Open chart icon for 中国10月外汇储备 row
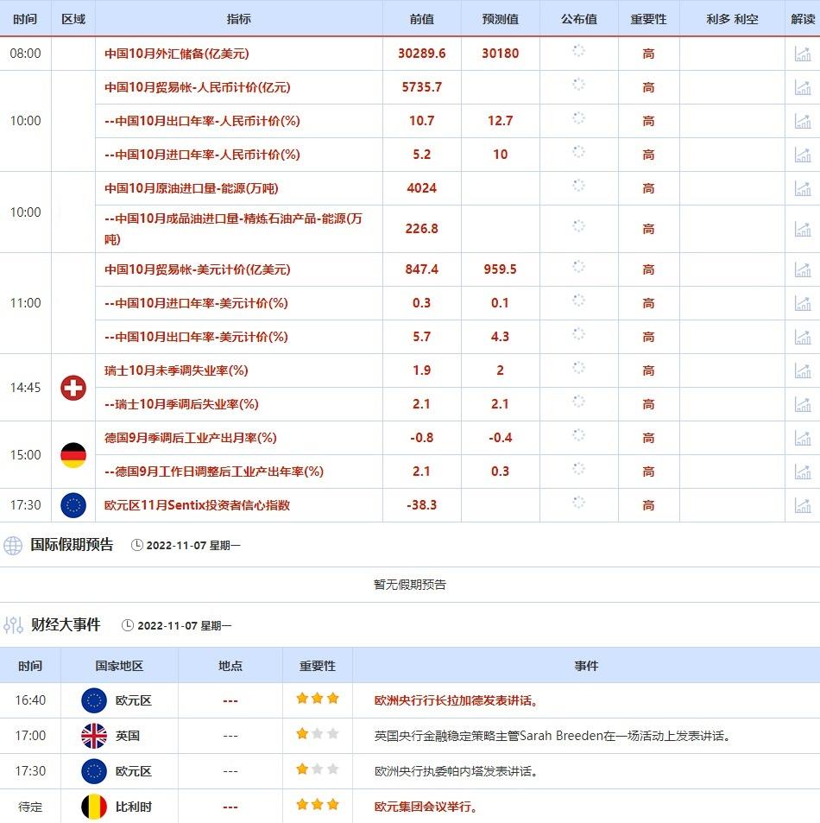This screenshot has width=820, height=823. pos(803,54)
